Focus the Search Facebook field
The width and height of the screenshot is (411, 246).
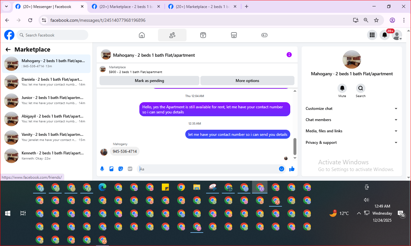tap(52, 35)
